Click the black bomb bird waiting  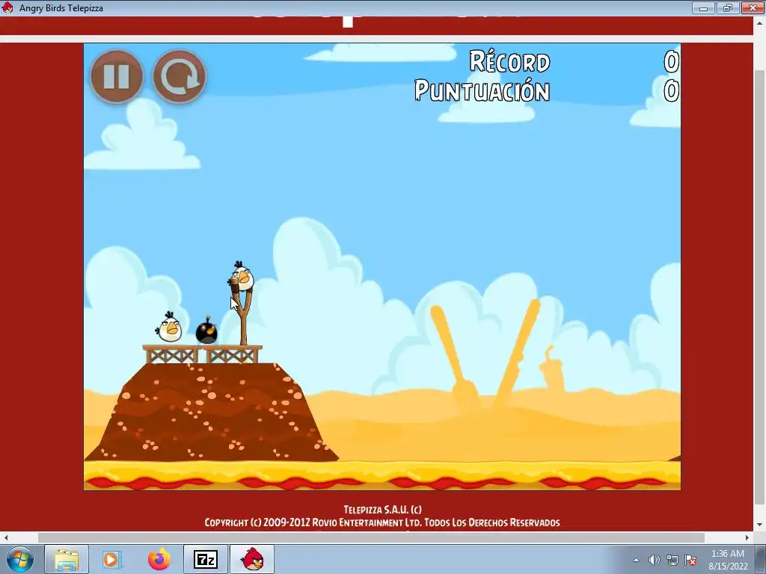pyautogui.click(x=206, y=331)
